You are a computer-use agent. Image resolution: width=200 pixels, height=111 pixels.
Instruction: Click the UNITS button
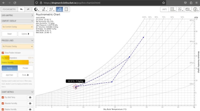point(165,9)
